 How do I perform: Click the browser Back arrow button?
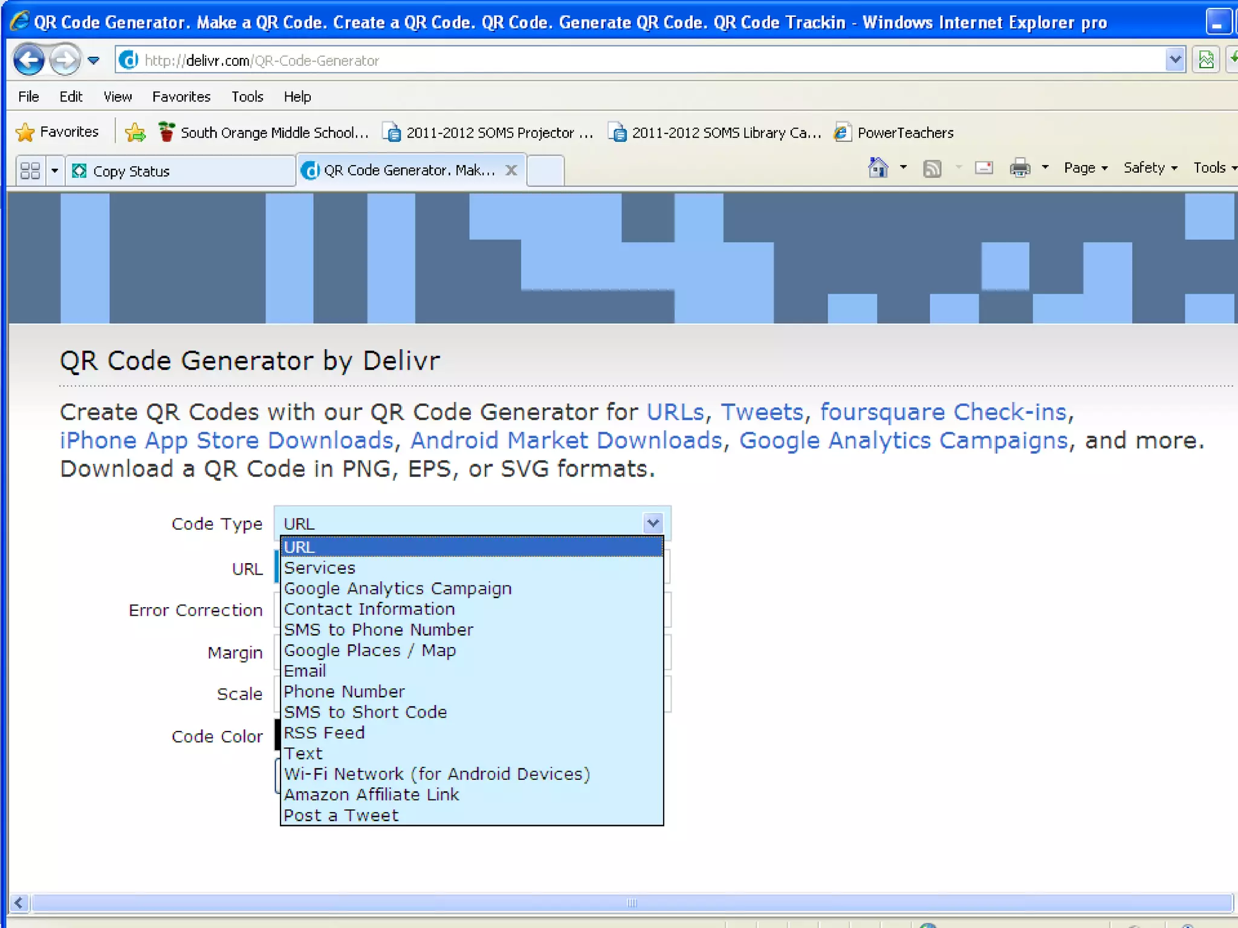tap(28, 60)
